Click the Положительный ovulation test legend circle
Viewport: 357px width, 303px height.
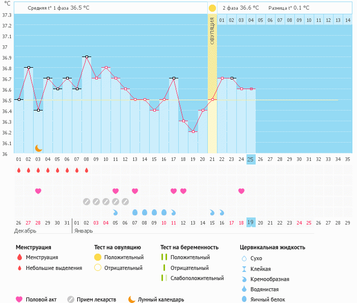coord(98,257)
